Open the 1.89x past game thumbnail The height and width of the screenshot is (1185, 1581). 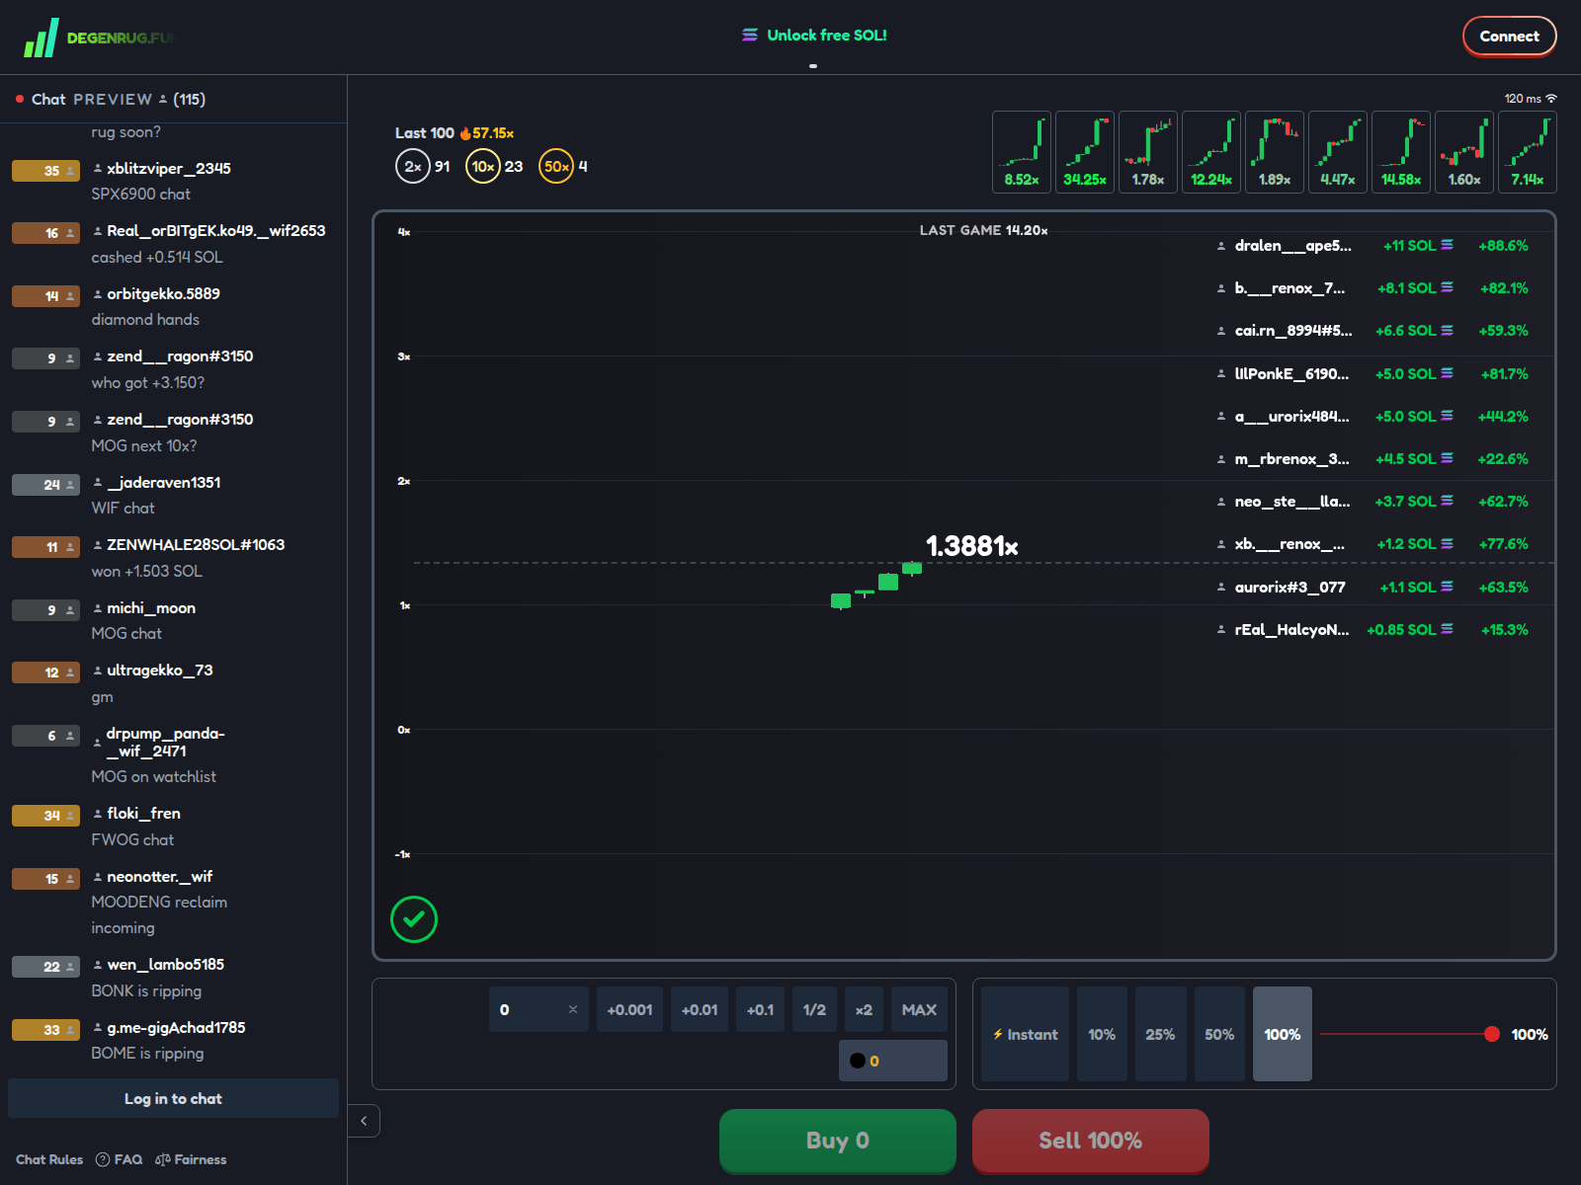[x=1275, y=152]
